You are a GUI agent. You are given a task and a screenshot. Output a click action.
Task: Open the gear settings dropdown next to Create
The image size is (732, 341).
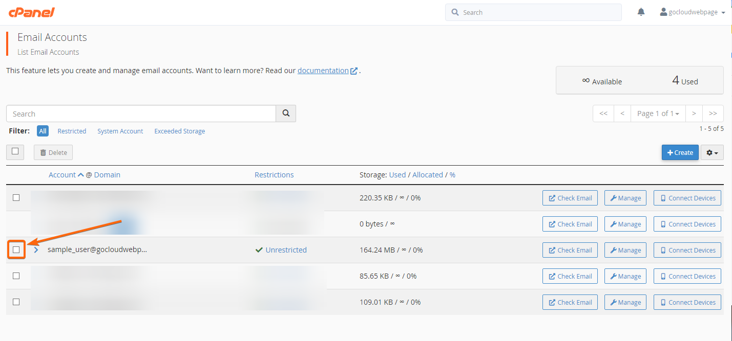coord(712,152)
